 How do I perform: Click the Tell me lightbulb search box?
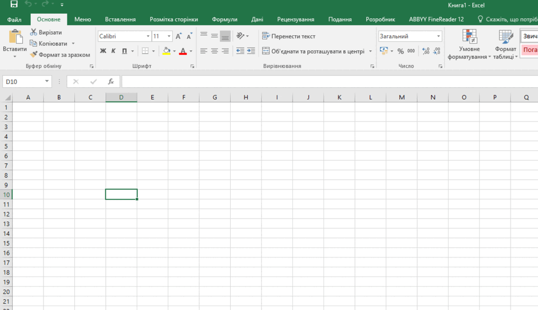click(508, 19)
